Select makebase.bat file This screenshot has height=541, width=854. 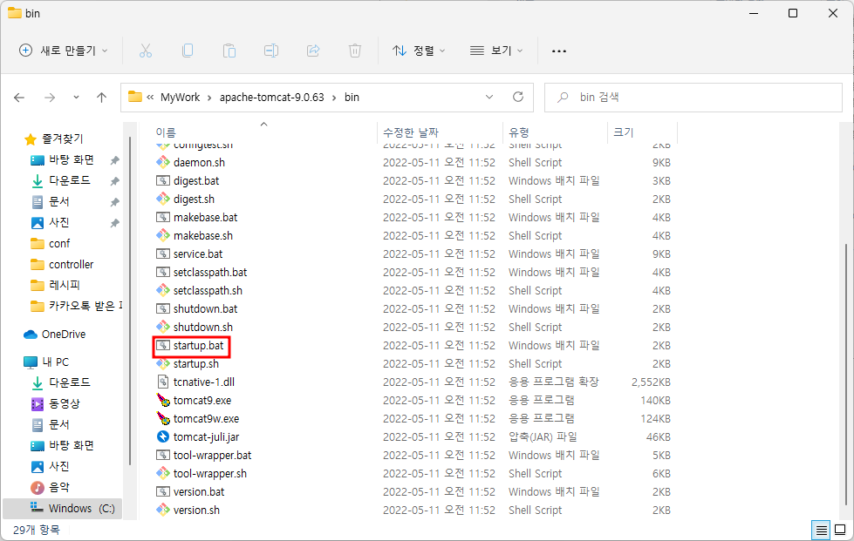point(205,218)
